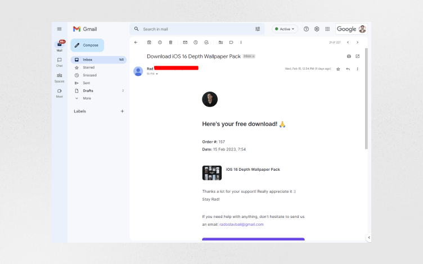Snooze this email with clock icon
Viewport: 423px width, 264px height.
pos(196,42)
